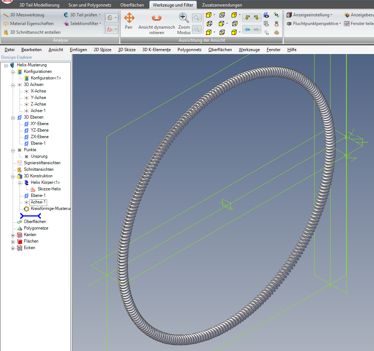This screenshot has height=351, width=374.
Task: Open the Datei menu
Action: (x=9, y=50)
